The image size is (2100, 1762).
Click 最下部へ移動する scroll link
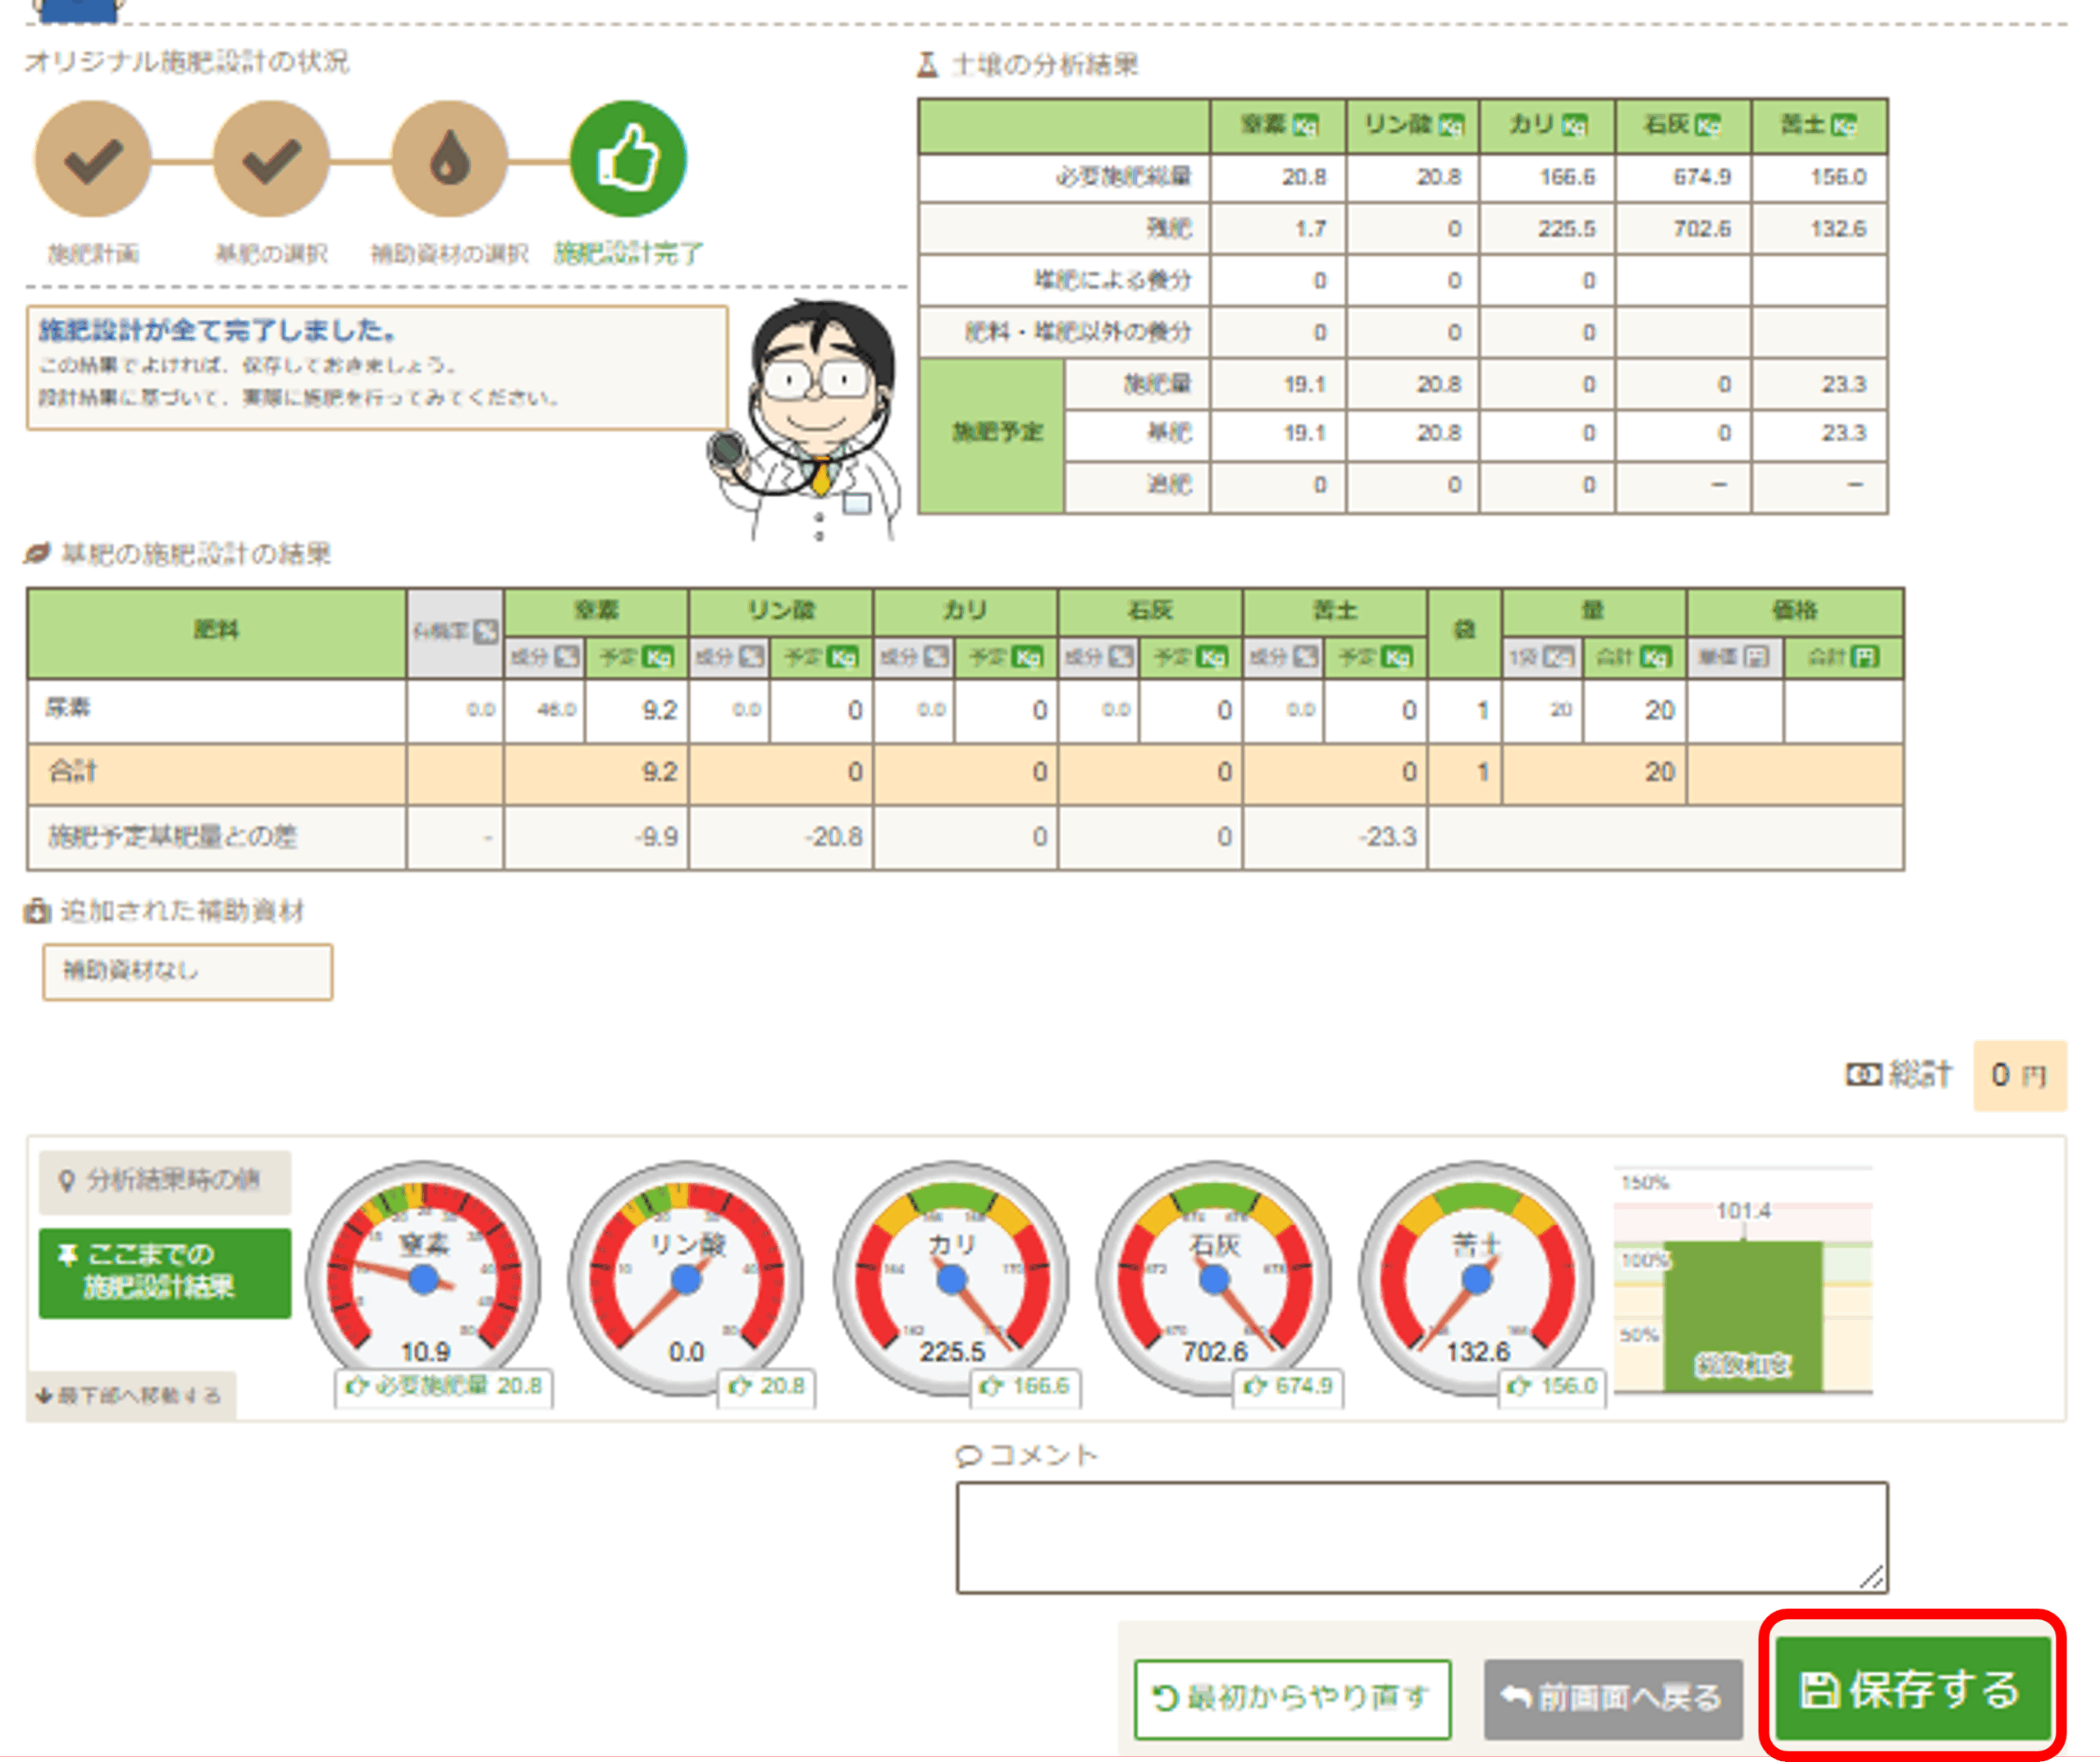click(131, 1395)
